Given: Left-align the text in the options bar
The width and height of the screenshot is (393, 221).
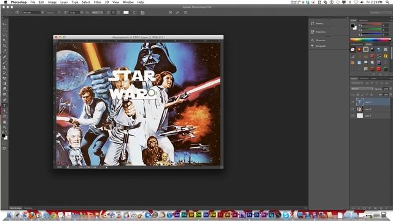Looking at the screenshot, I should click(x=108, y=12).
